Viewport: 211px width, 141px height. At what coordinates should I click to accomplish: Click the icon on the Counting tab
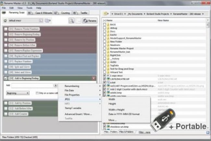coord(56,13)
